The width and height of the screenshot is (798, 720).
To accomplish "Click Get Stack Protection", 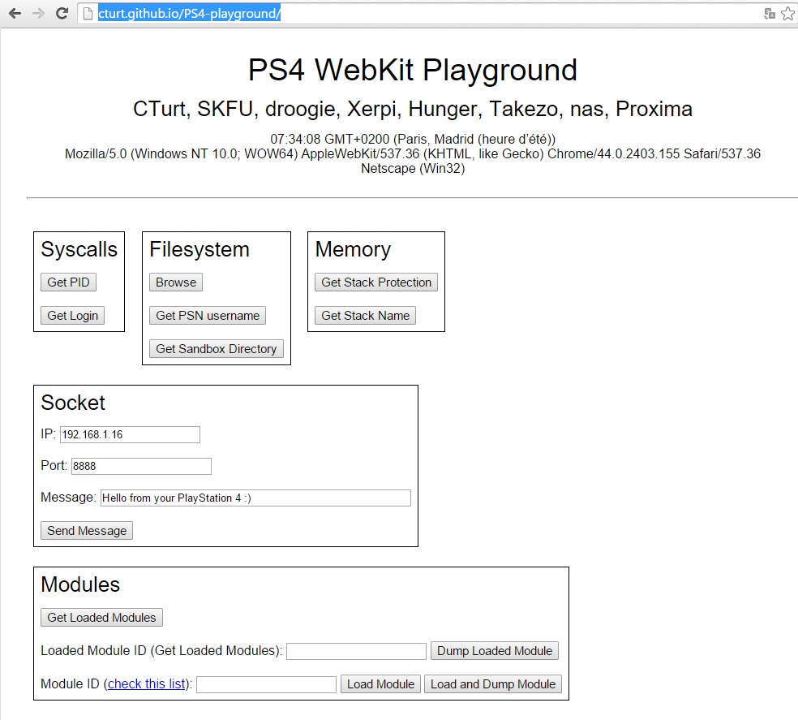I will 376,282.
